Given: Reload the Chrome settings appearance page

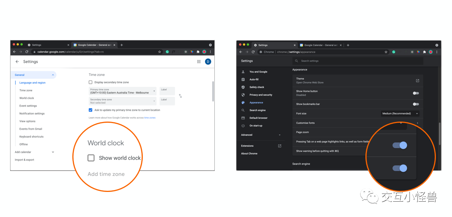Looking at the screenshot, I should [x=253, y=52].
